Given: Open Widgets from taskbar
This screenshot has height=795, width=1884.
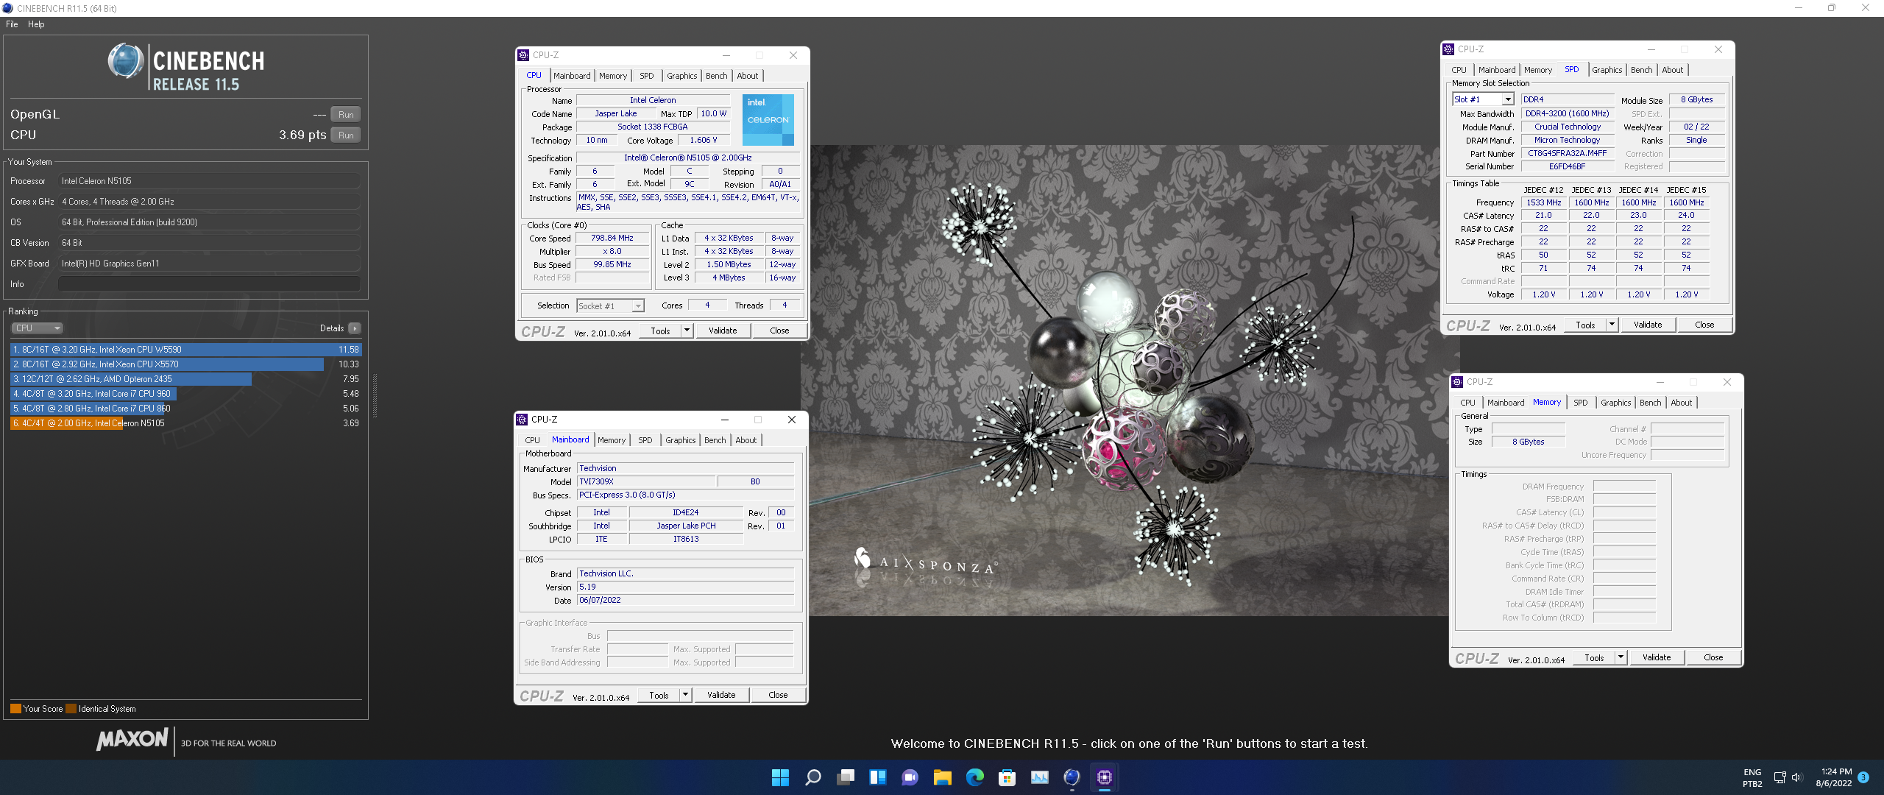Looking at the screenshot, I should 877,777.
